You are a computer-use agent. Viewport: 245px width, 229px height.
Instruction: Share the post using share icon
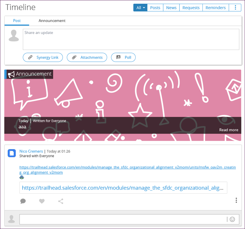click(x=61, y=201)
